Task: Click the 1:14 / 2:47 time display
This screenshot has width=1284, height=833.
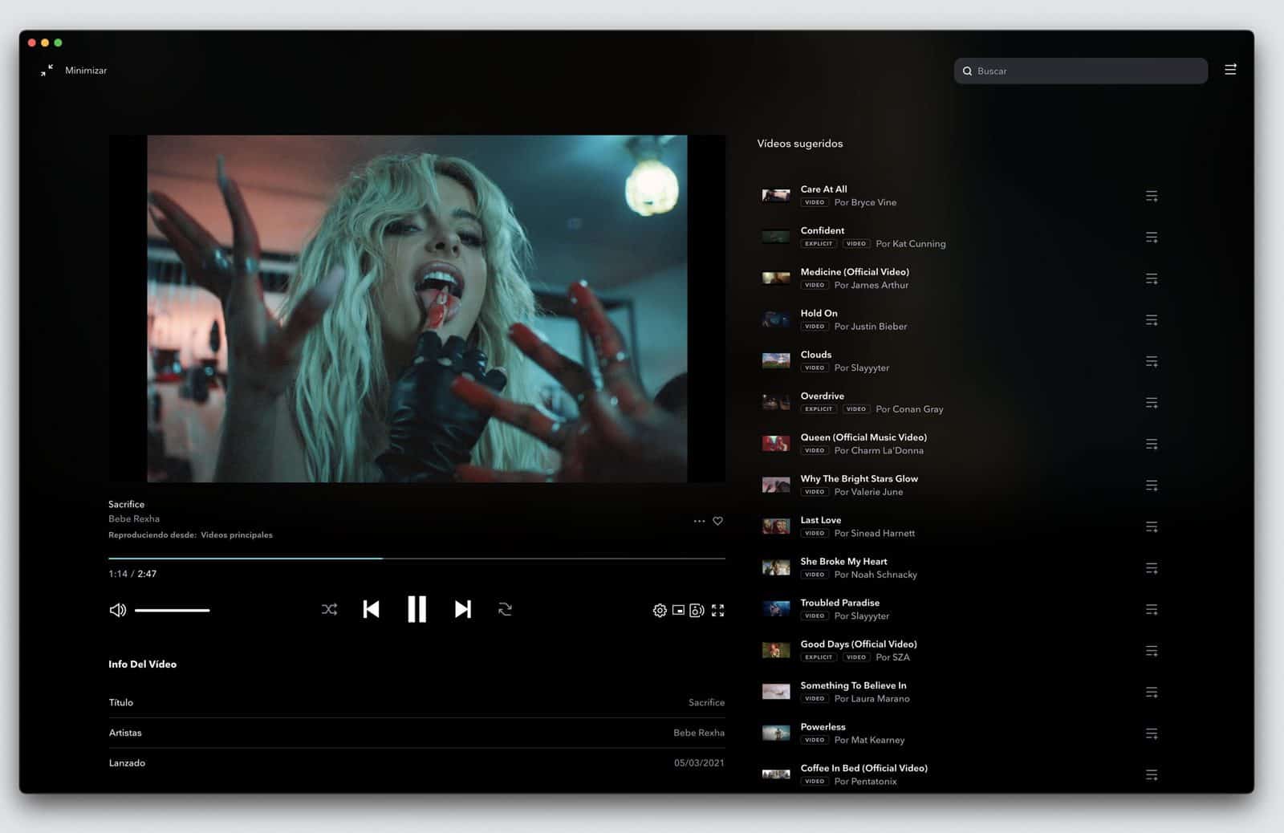Action: (132, 574)
